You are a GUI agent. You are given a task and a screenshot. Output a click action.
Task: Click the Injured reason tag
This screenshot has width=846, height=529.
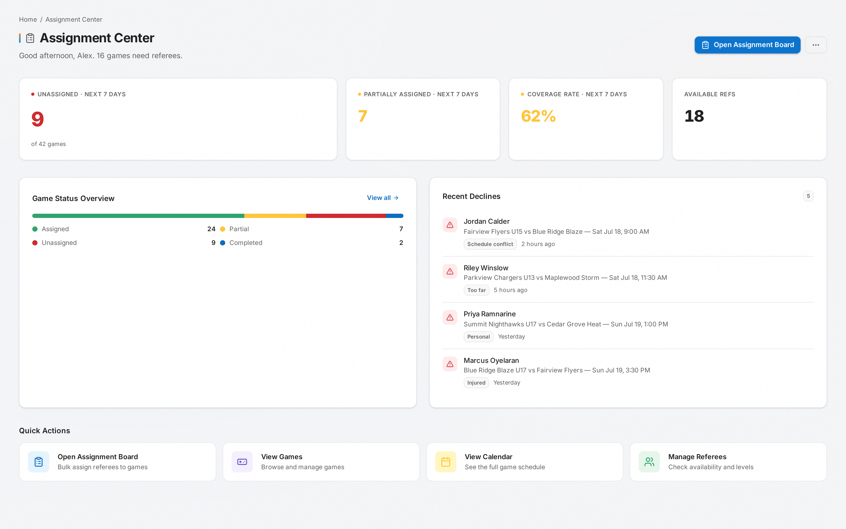pyautogui.click(x=476, y=383)
